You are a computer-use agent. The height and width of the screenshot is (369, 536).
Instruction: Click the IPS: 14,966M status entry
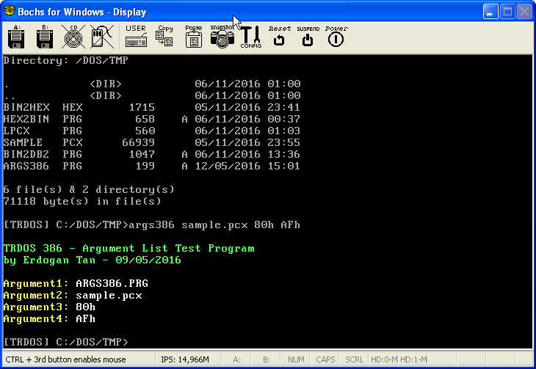[x=185, y=359]
